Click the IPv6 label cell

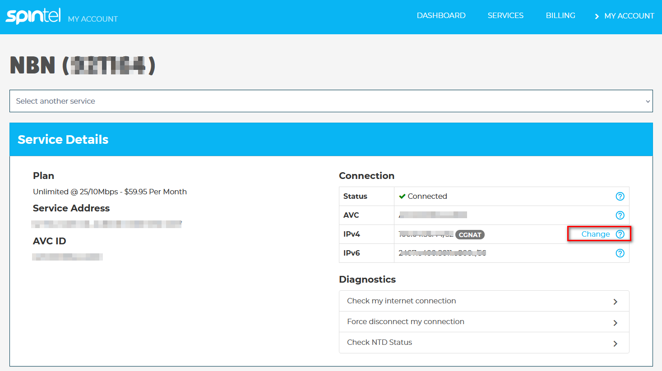tap(366, 253)
